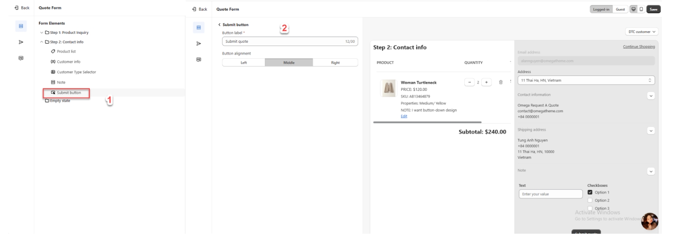Screen dimensions: 677x237
Task: Open the DTC customer dropdown
Action: pos(642,32)
